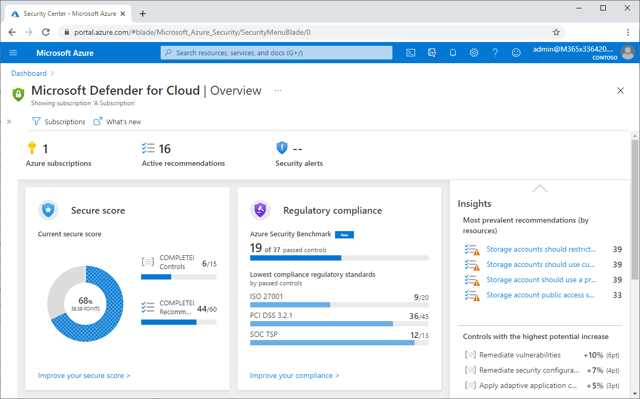
Task: Click the Remediate vulnerabilities control text
Action: [x=520, y=355]
